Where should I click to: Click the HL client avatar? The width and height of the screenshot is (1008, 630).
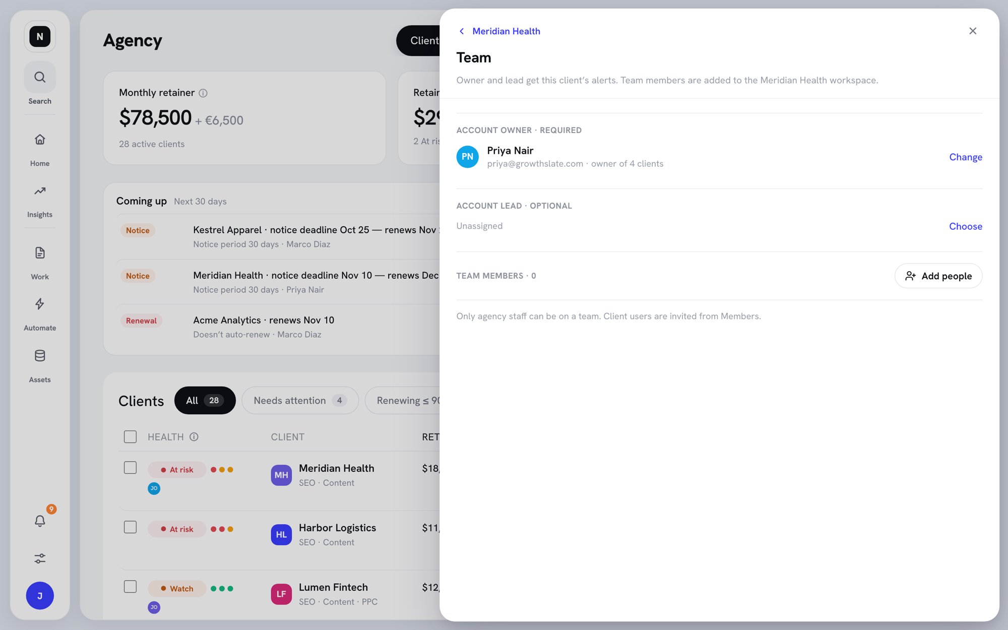(x=281, y=535)
